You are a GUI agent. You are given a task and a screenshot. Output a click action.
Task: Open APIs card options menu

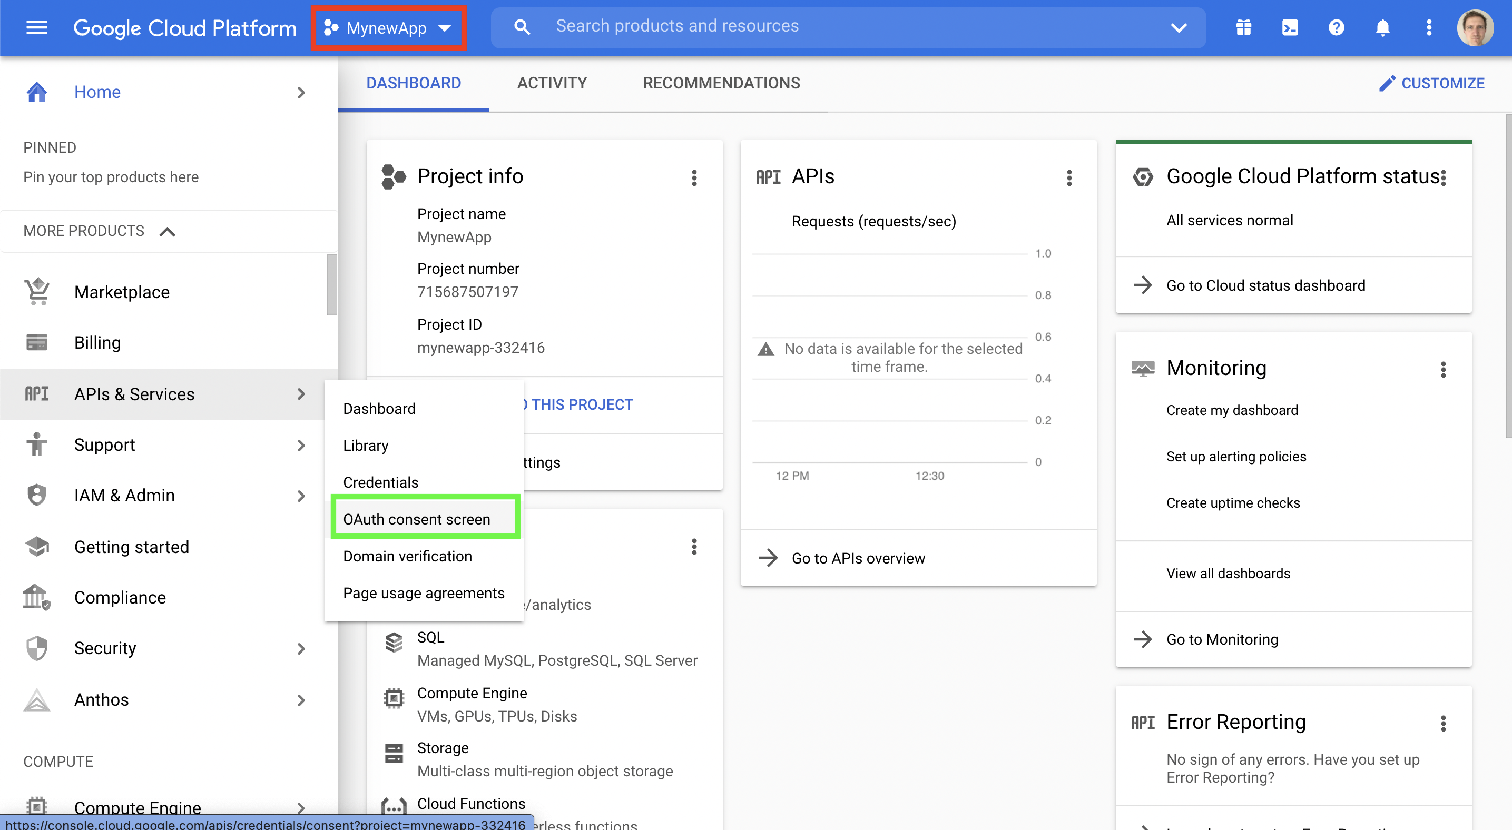(x=1069, y=177)
